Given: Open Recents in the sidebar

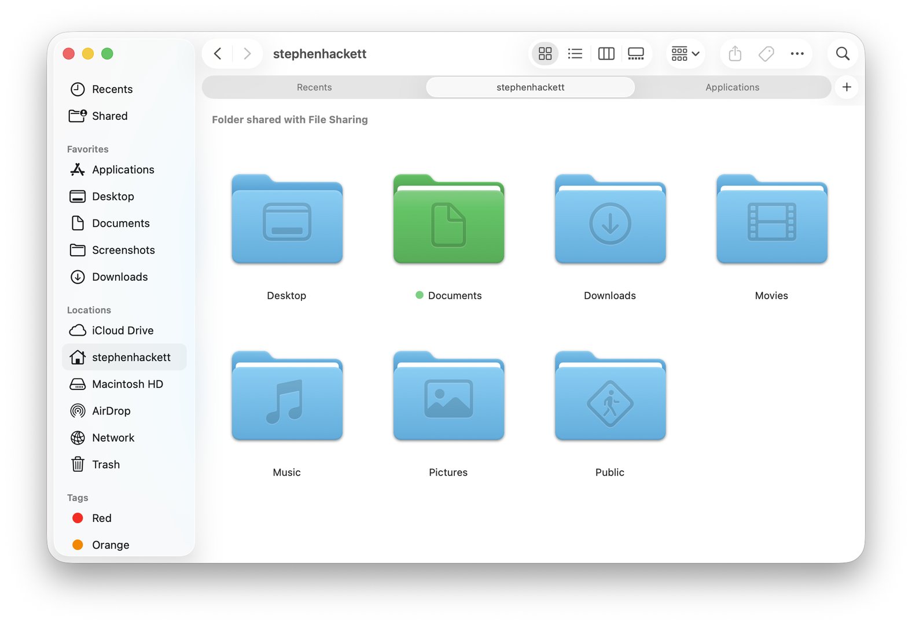Looking at the screenshot, I should [124, 89].
